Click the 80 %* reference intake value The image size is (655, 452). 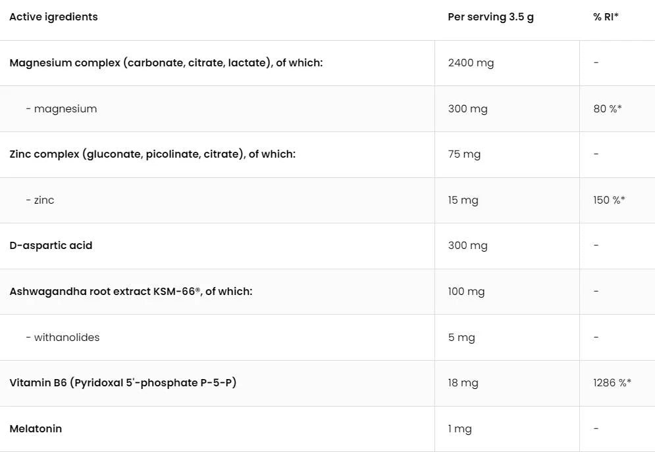(607, 109)
